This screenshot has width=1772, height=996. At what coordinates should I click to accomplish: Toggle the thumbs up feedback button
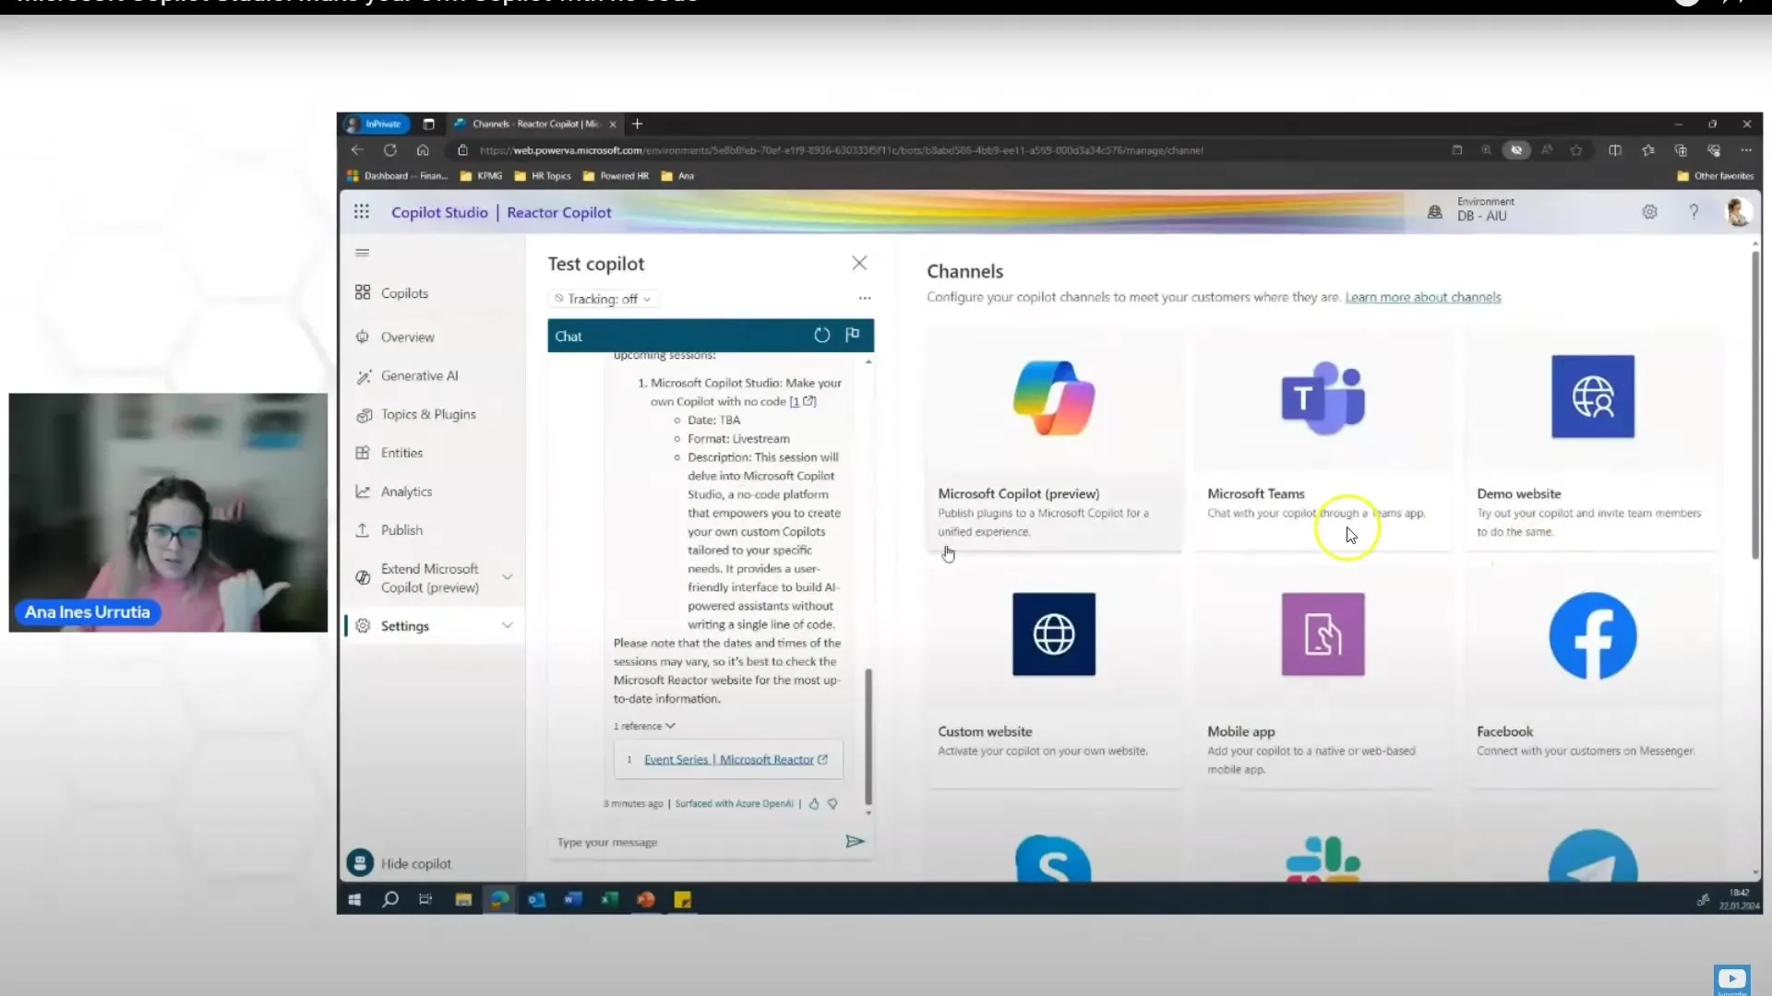point(813,802)
